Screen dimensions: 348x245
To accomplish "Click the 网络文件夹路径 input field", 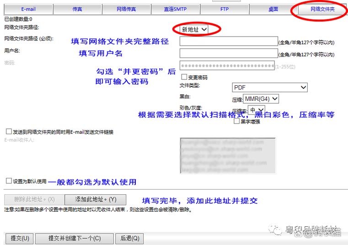I will point(228,42).
